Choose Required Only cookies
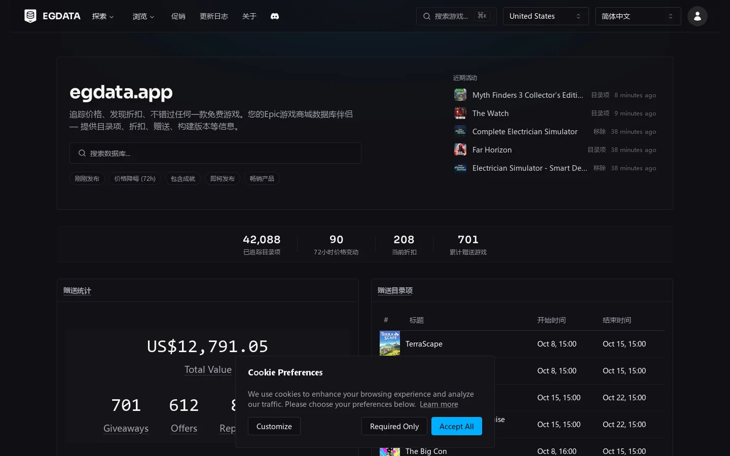This screenshot has width=730, height=456. click(x=394, y=426)
